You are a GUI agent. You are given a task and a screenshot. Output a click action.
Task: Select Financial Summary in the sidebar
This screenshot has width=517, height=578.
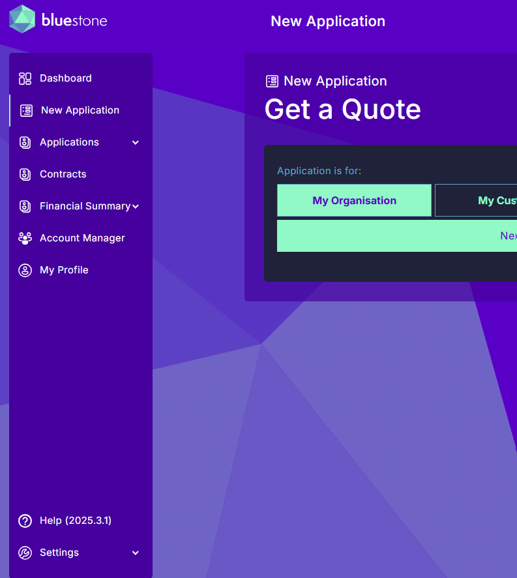81,206
